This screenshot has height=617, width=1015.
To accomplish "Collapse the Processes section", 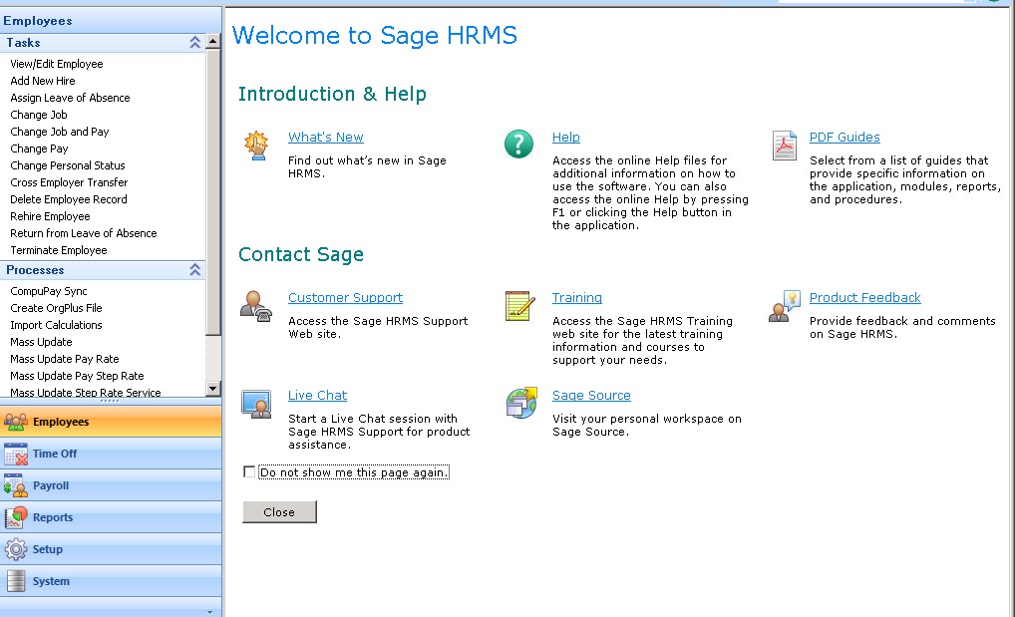I will 194,270.
